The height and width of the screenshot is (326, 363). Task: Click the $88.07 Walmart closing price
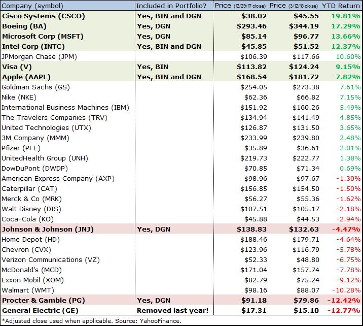[x=308, y=290]
